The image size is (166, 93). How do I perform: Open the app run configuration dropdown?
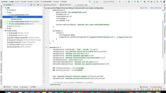point(97,2)
